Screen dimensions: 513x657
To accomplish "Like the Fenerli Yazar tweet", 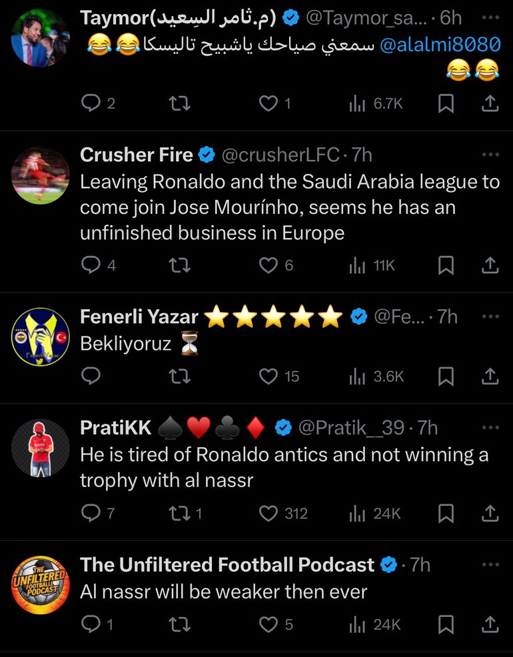I will pyautogui.click(x=268, y=376).
